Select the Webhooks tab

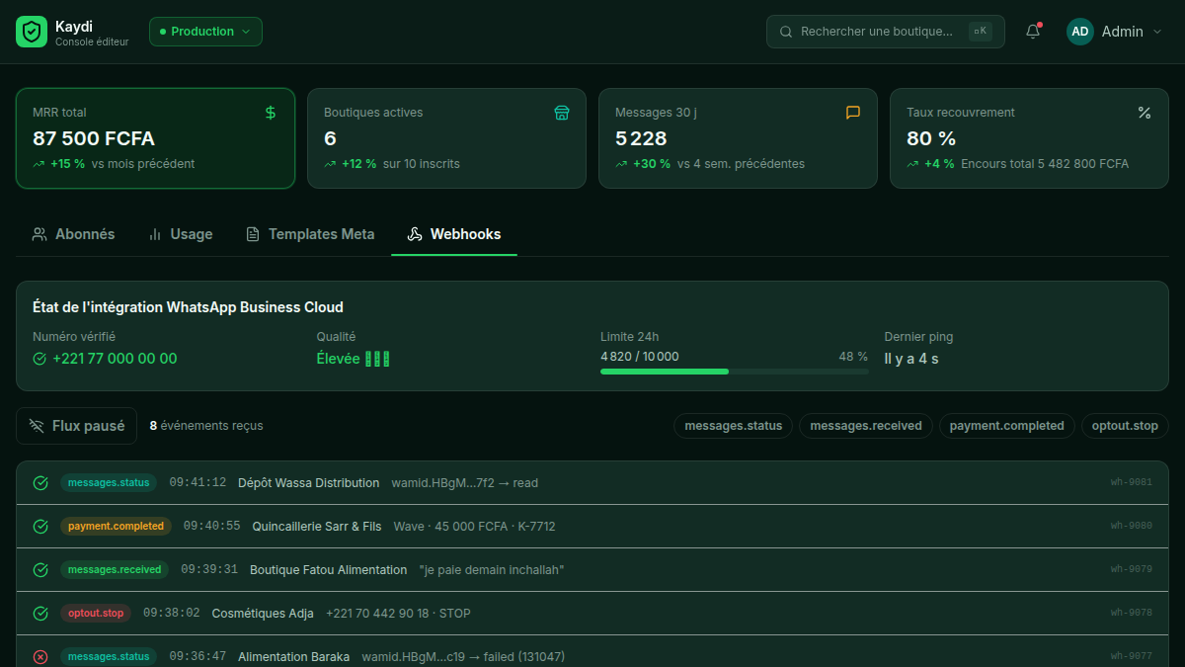[454, 234]
